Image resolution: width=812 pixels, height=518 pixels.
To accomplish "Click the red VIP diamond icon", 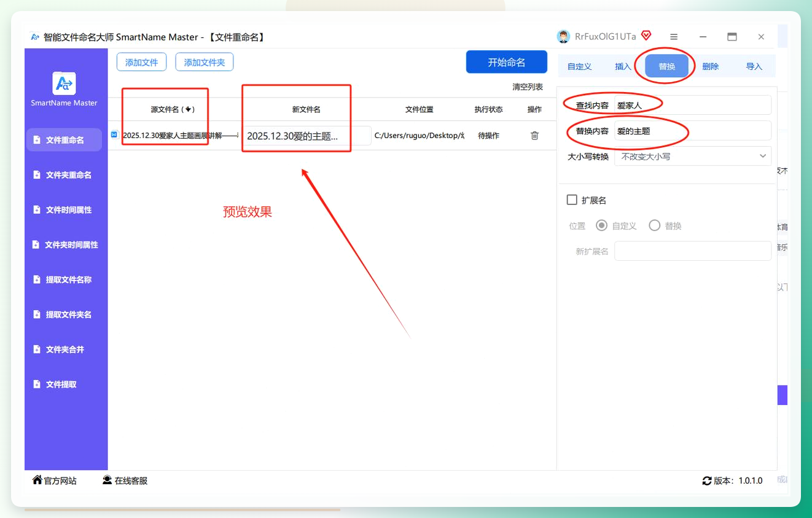I will 646,36.
